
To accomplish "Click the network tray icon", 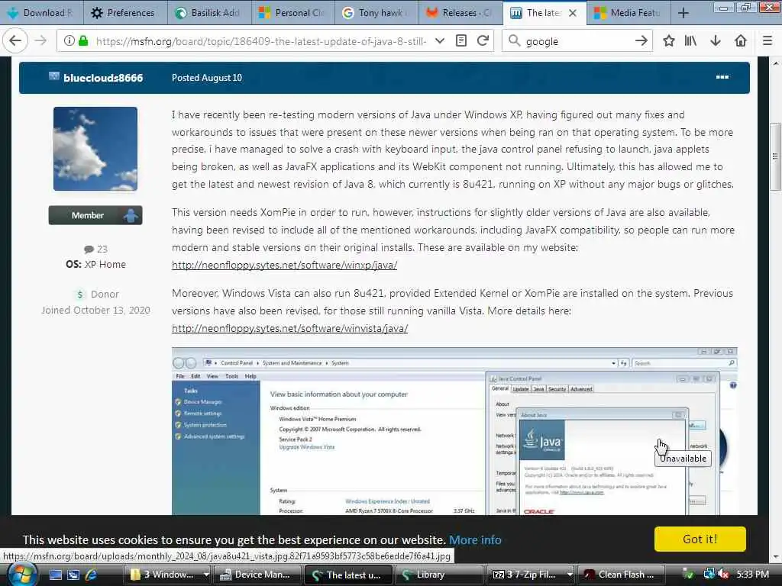I will pyautogui.click(x=709, y=575).
